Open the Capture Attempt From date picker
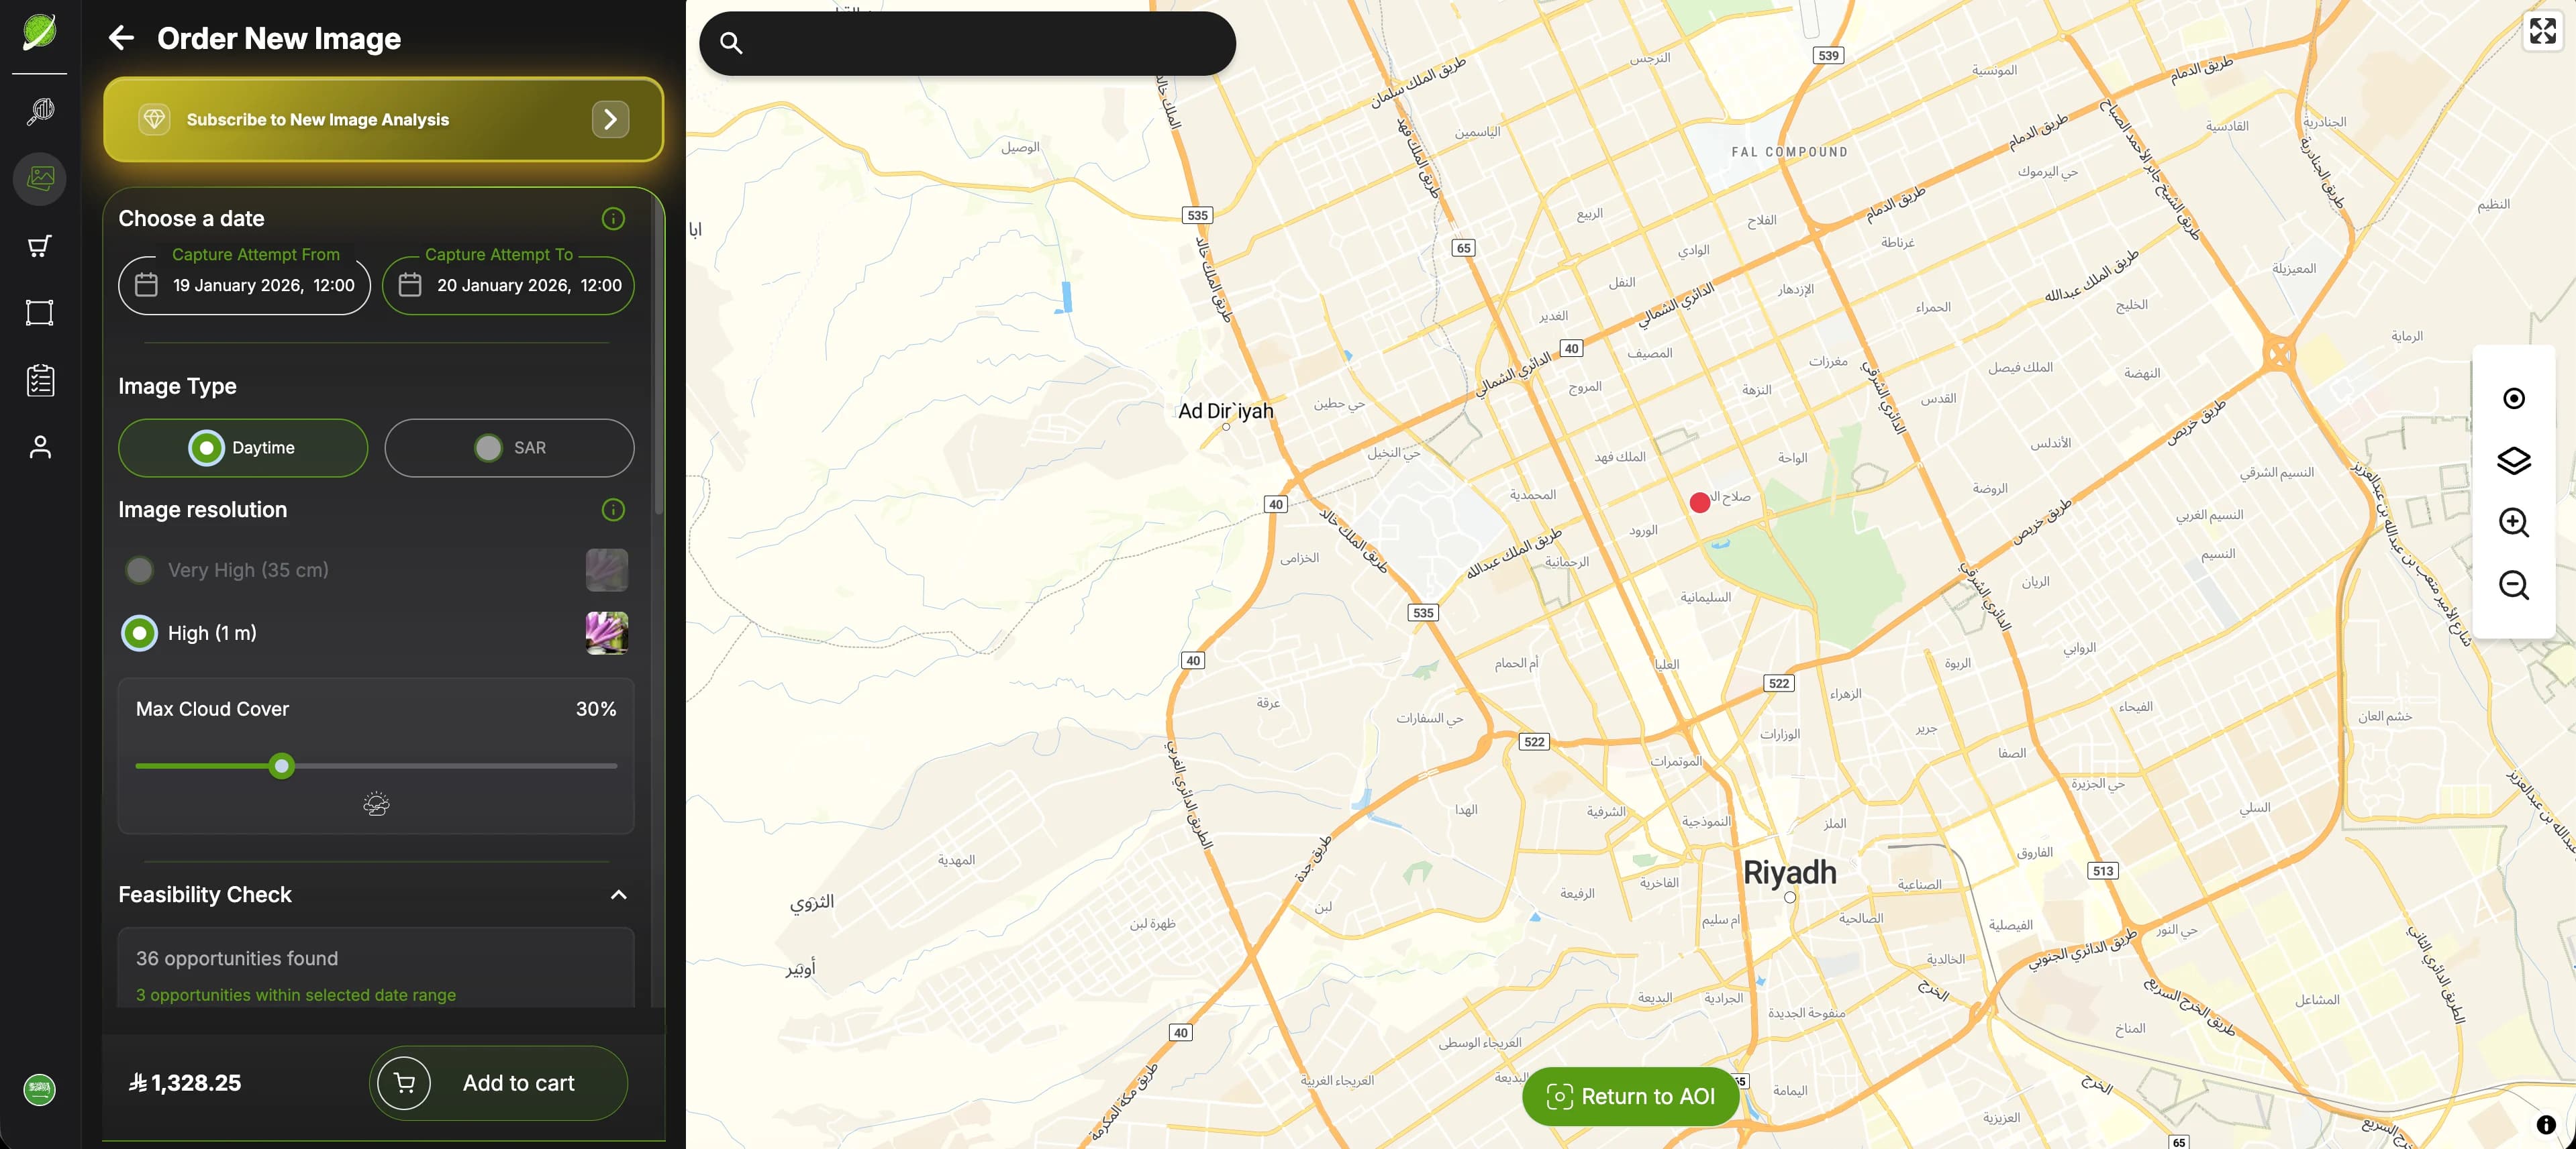 (244, 286)
